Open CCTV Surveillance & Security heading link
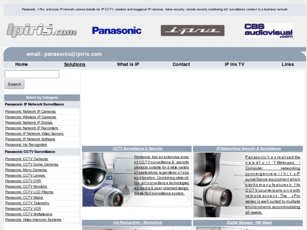Screen dimensions: 307x230 pos(137,149)
